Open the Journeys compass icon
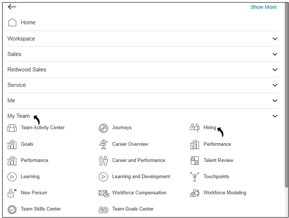Screen dimensions: 289x218 click(103, 128)
